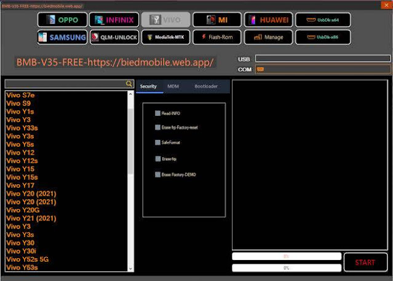
Task: Select Vivo Y53s model
Action: [x=22, y=267]
